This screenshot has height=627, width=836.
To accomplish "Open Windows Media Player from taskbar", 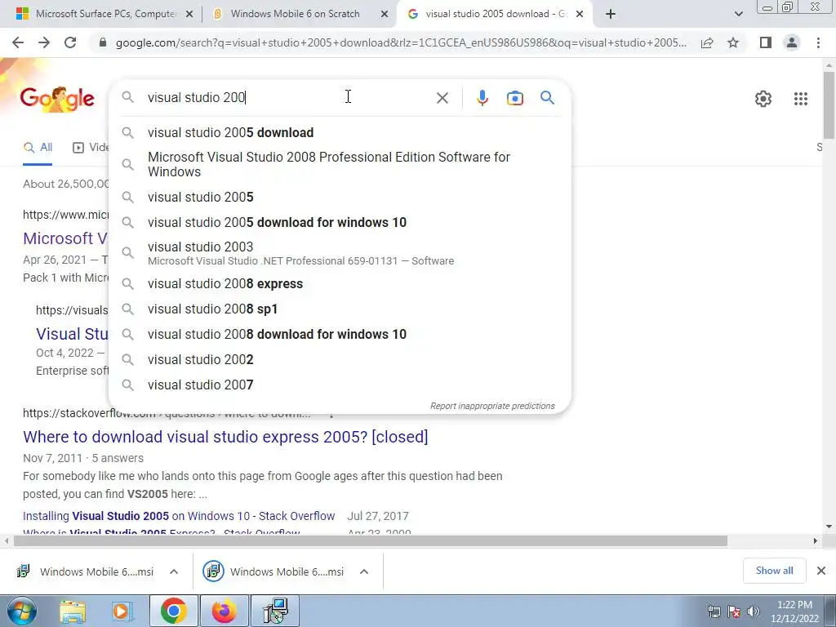I will tap(122, 611).
